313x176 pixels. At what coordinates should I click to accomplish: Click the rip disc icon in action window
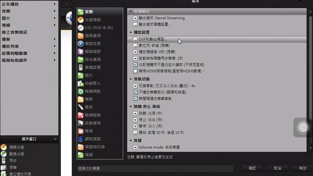[x=3, y=147]
